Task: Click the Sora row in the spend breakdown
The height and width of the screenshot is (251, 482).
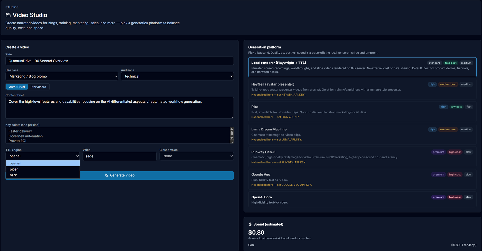Action: coord(362,245)
